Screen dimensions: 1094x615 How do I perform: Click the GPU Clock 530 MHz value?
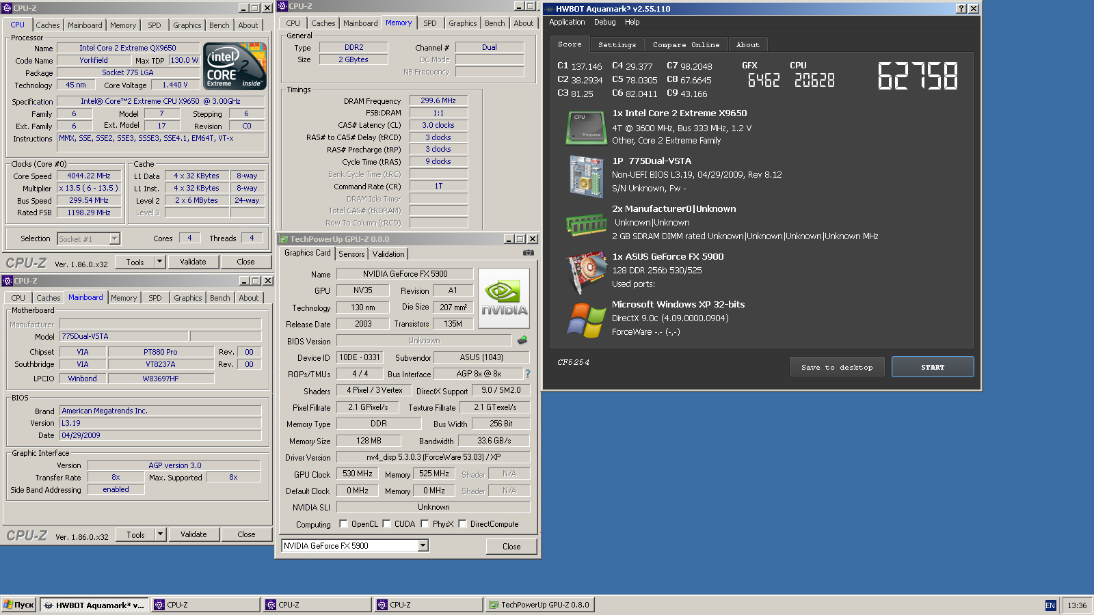point(358,474)
